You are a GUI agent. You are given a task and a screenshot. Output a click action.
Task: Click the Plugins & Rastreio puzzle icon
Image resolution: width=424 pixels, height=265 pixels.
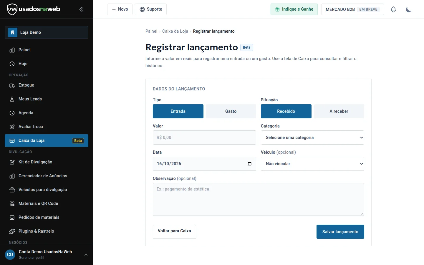coord(12,231)
